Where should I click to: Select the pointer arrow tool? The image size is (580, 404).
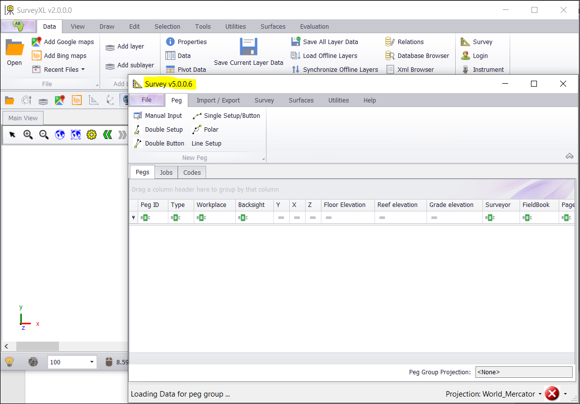[12, 135]
